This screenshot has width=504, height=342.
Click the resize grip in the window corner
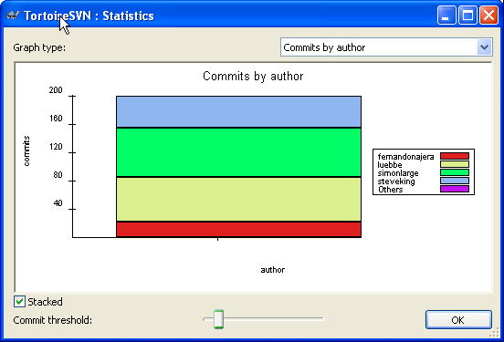pos(494,333)
